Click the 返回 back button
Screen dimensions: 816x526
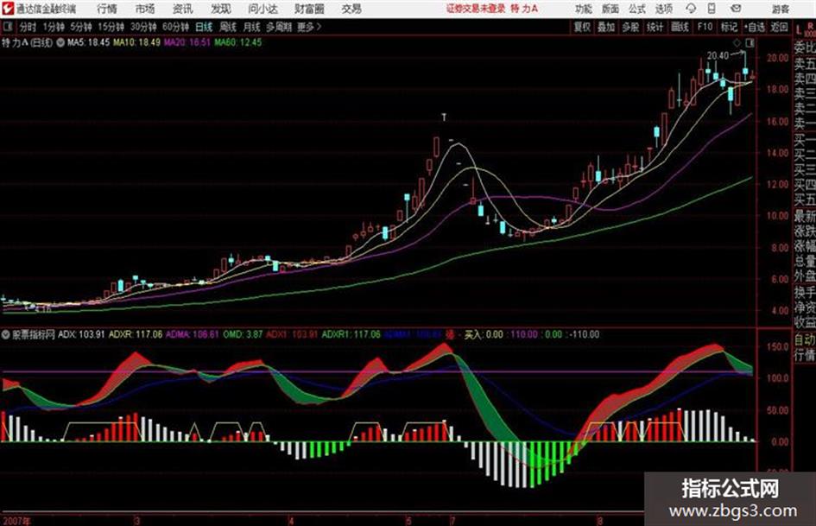pos(779,27)
